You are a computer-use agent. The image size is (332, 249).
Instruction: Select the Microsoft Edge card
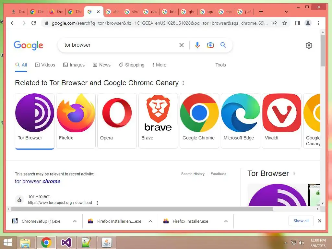240,121
